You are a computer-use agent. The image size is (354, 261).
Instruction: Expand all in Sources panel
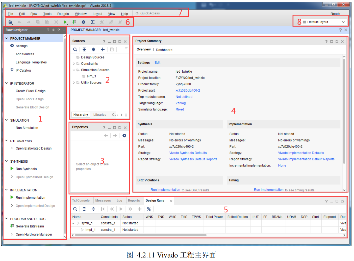(x=93, y=49)
